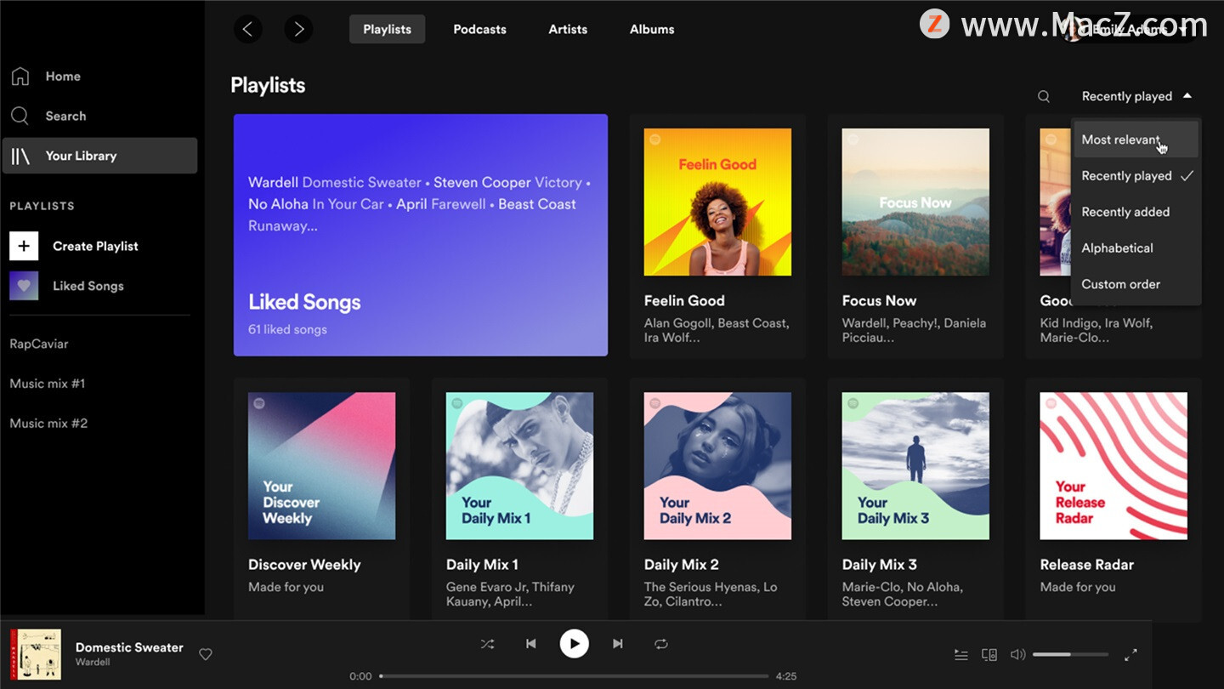
Task: Go forward with the right arrow button
Action: point(298,29)
